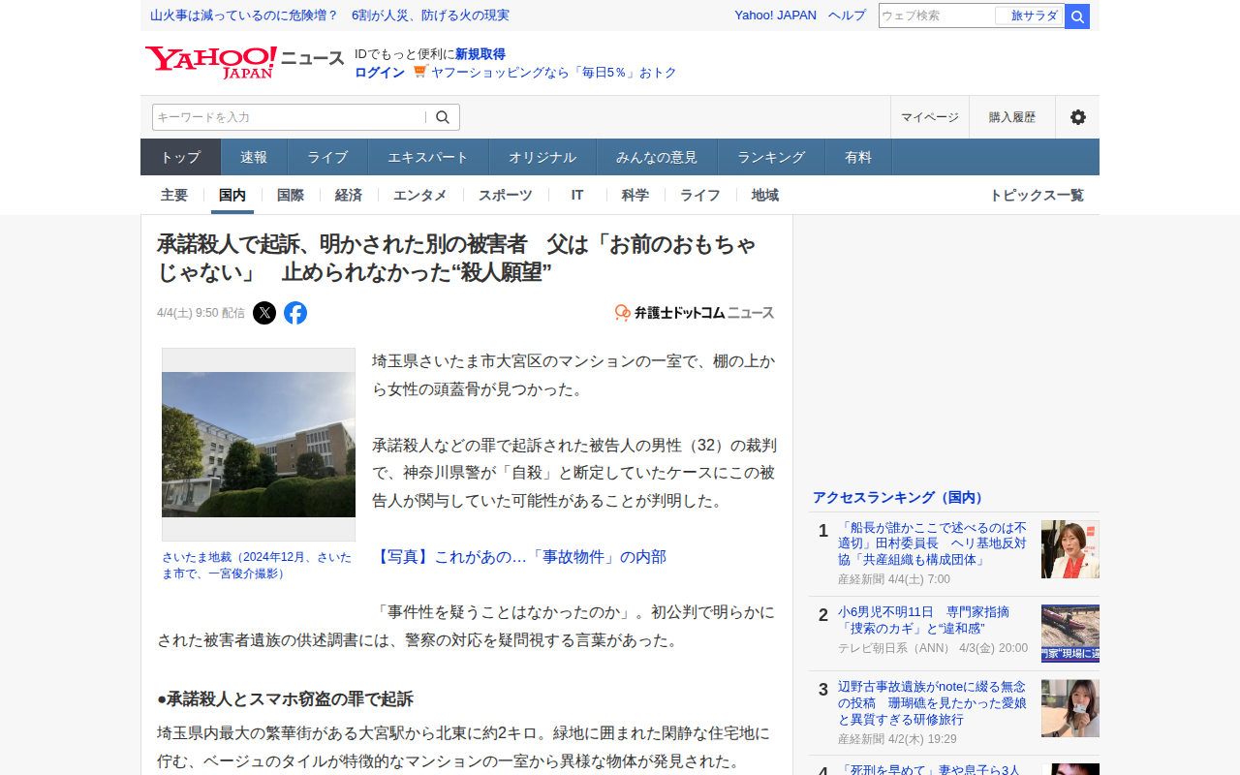Click thumbnail for ranking 3 article
This screenshot has width=1240, height=775.
1070,708
